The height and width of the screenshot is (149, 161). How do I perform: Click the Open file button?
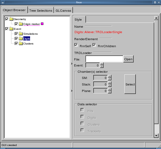(128, 59)
